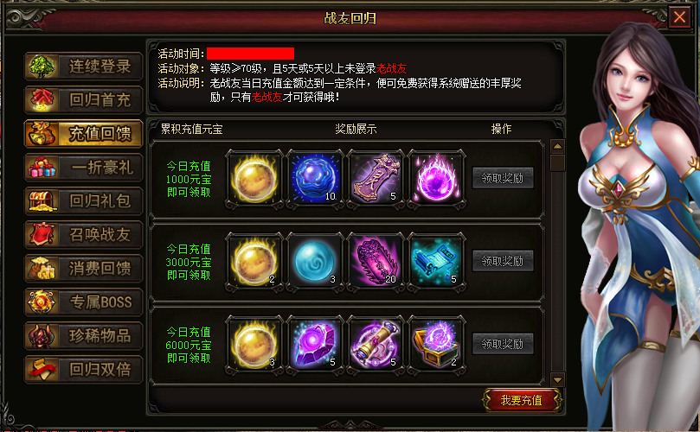Open the 连续登录 tab
Image resolution: width=700 pixels, height=432 pixels.
[83, 67]
